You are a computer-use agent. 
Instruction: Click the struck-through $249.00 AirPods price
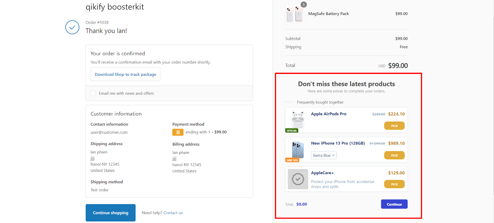click(379, 114)
